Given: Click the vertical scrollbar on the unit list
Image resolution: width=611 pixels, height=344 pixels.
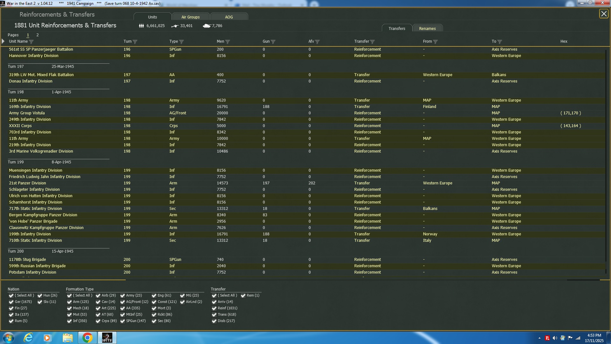Looking at the screenshot, I should coord(606,159).
